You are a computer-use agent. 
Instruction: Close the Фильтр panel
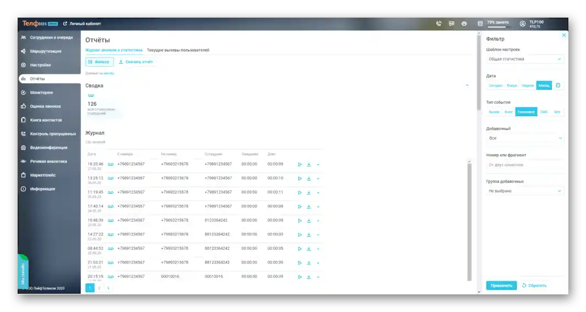[564, 35]
